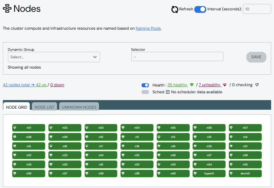The width and height of the screenshot is (274, 188).
Task: Click the SAVE button
Action: [x=256, y=57]
